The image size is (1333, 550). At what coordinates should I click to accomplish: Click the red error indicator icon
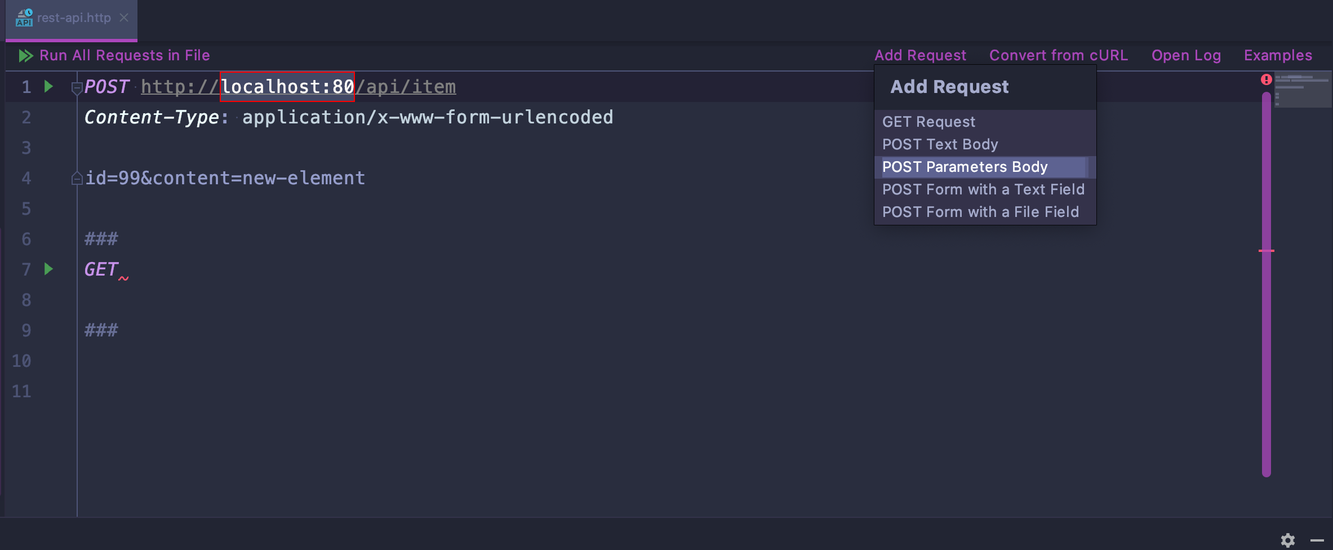[x=1266, y=79]
